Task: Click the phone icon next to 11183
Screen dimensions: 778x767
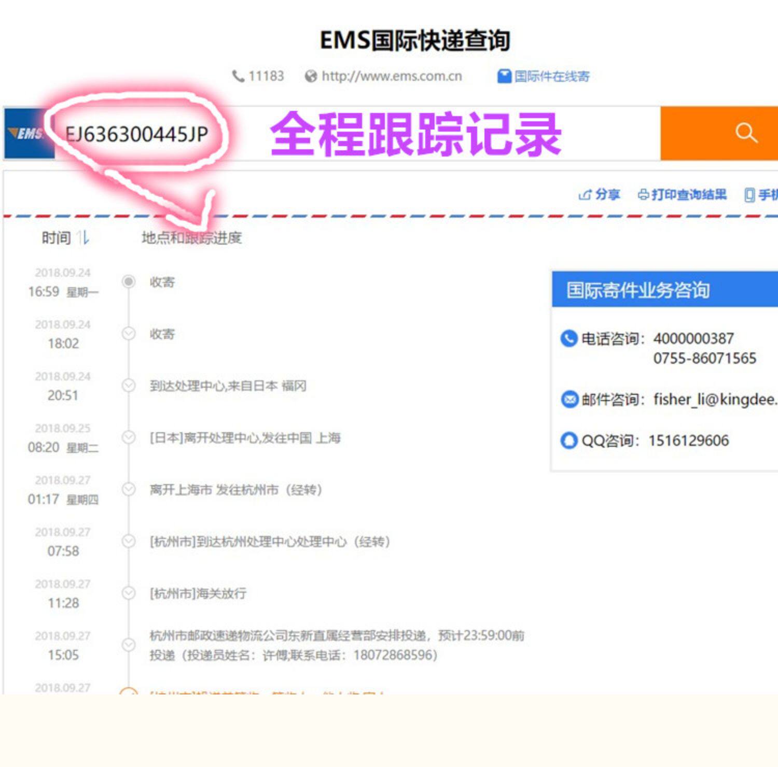Action: point(238,76)
